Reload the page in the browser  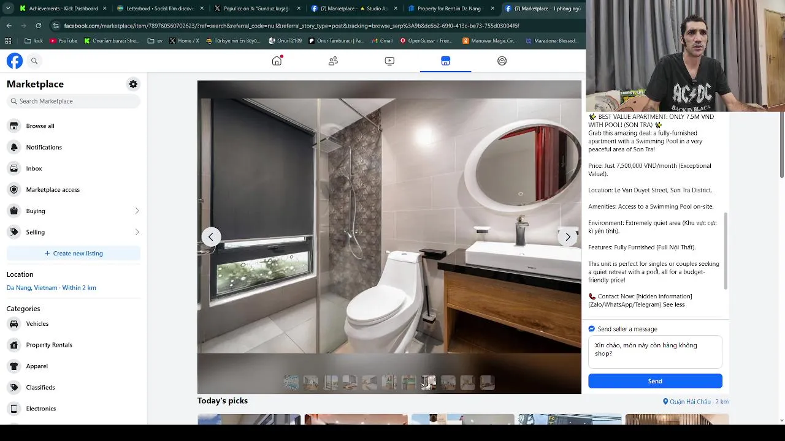(38, 26)
